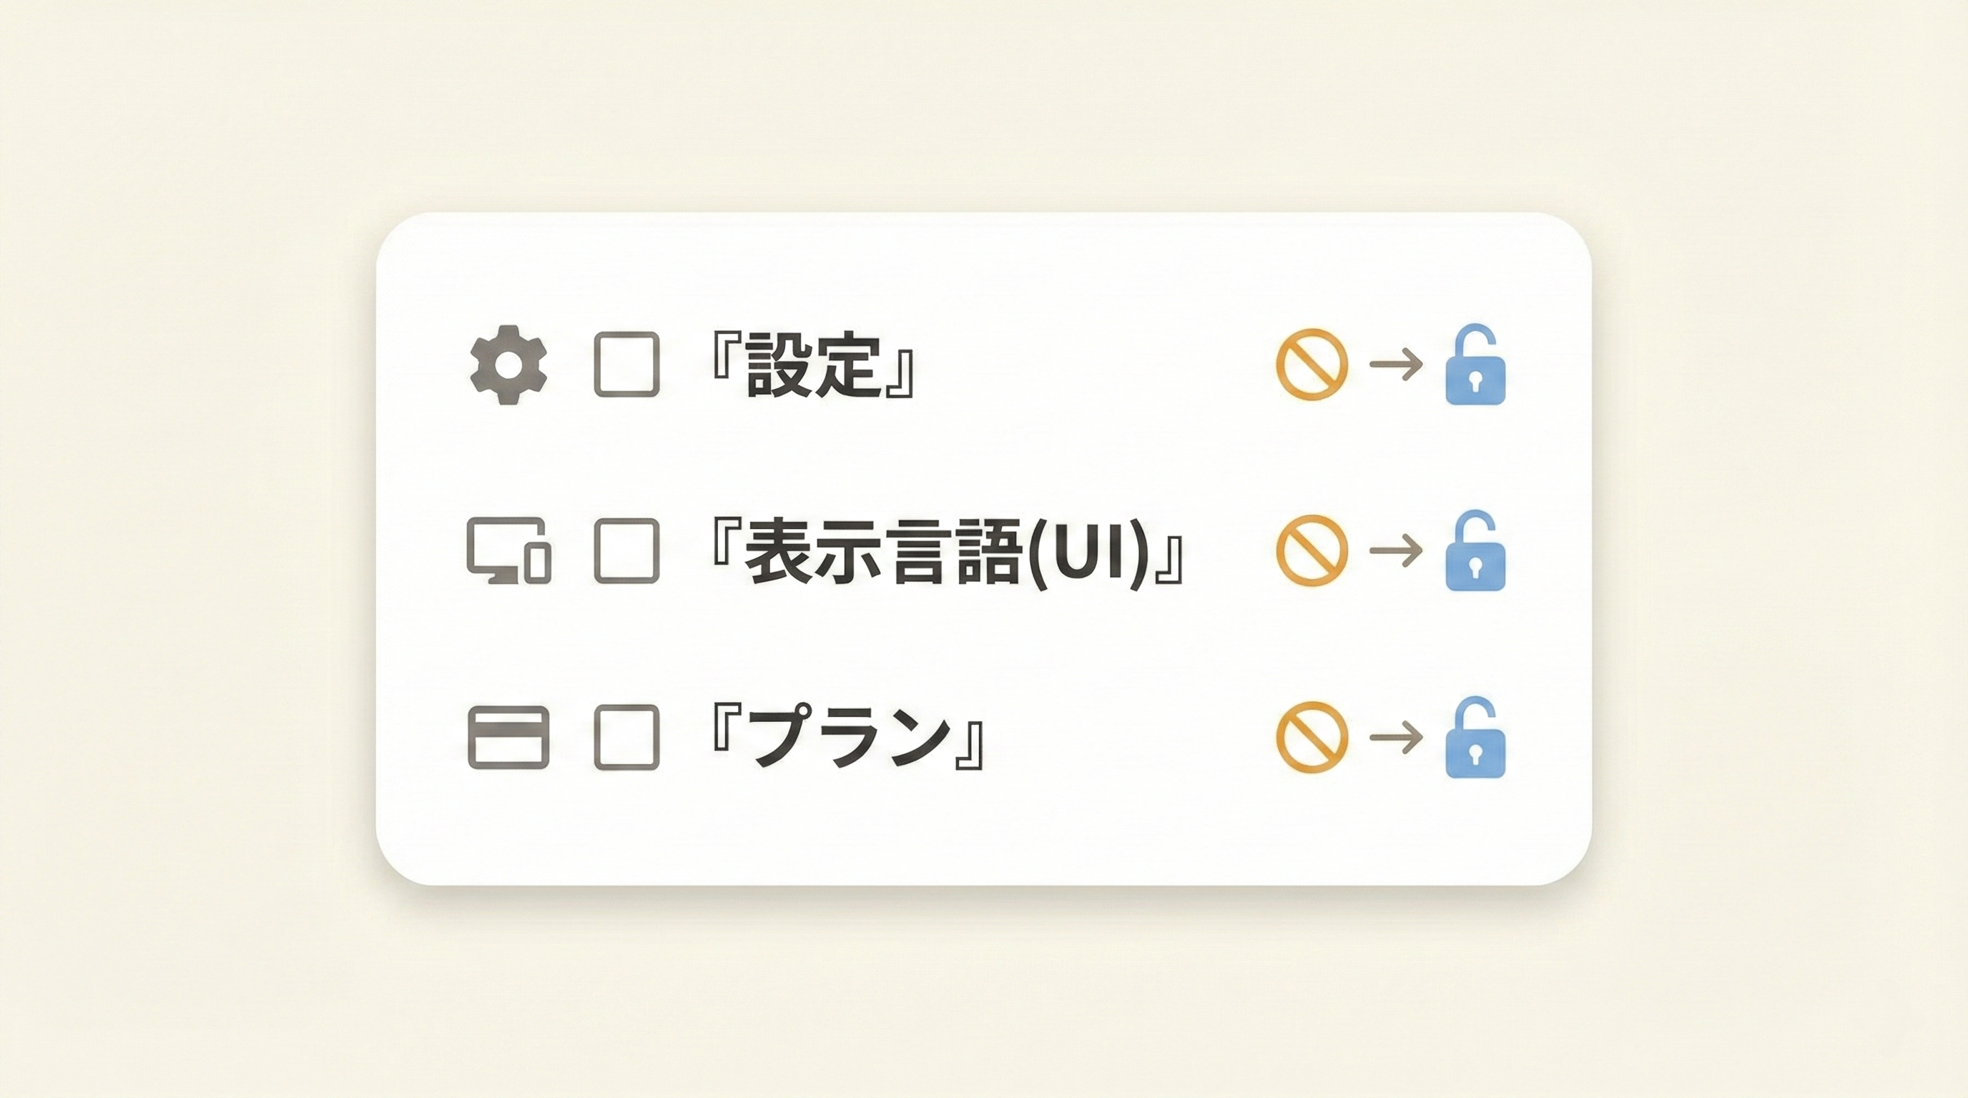Click the gear icon beside 設定
The image size is (1968, 1098).
point(508,365)
